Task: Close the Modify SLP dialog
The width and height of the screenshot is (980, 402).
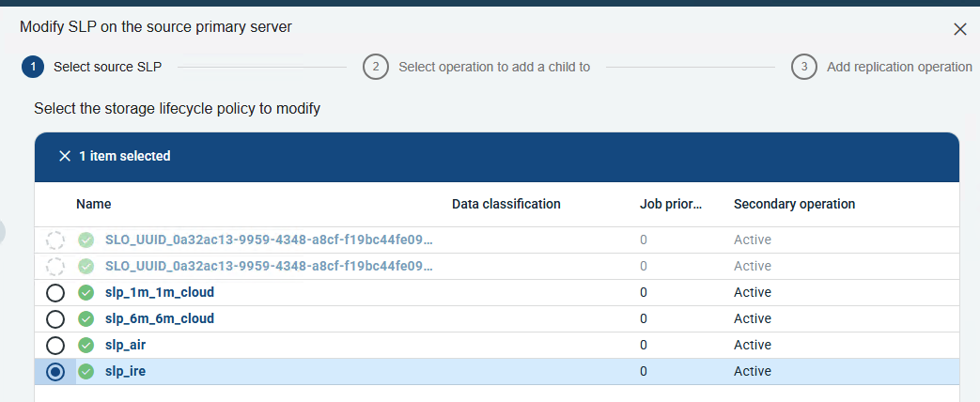Action: (x=959, y=29)
